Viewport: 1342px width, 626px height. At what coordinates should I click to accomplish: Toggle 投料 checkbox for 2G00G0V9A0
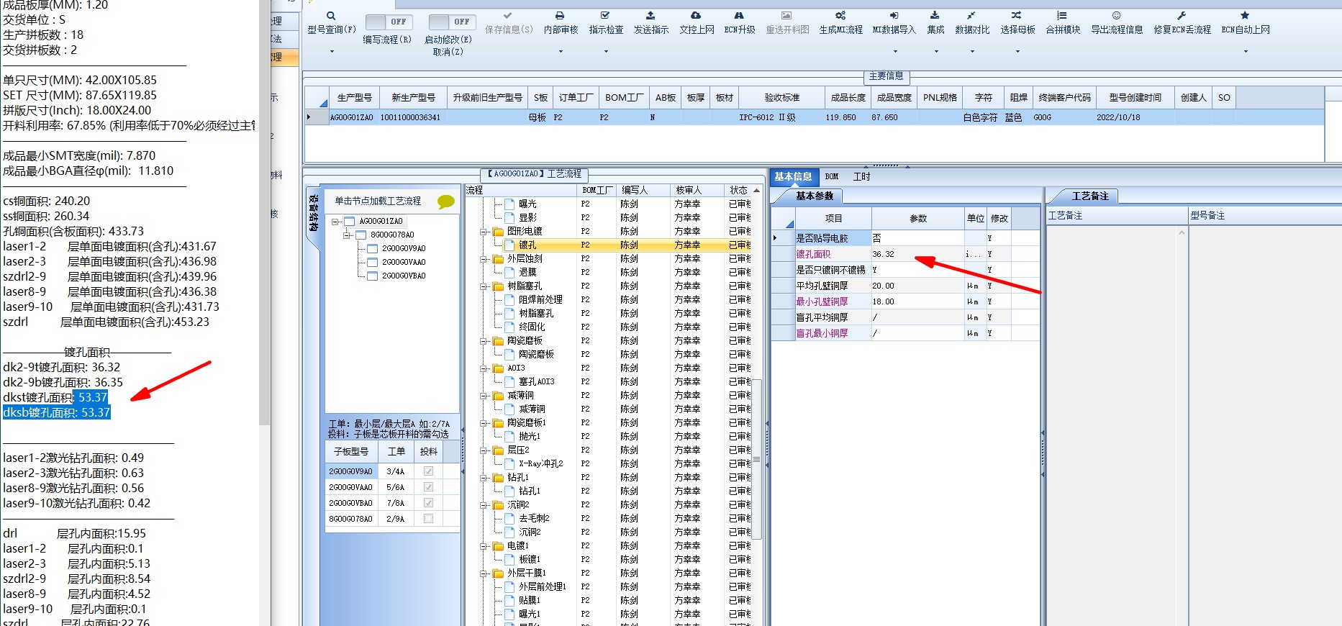click(429, 471)
